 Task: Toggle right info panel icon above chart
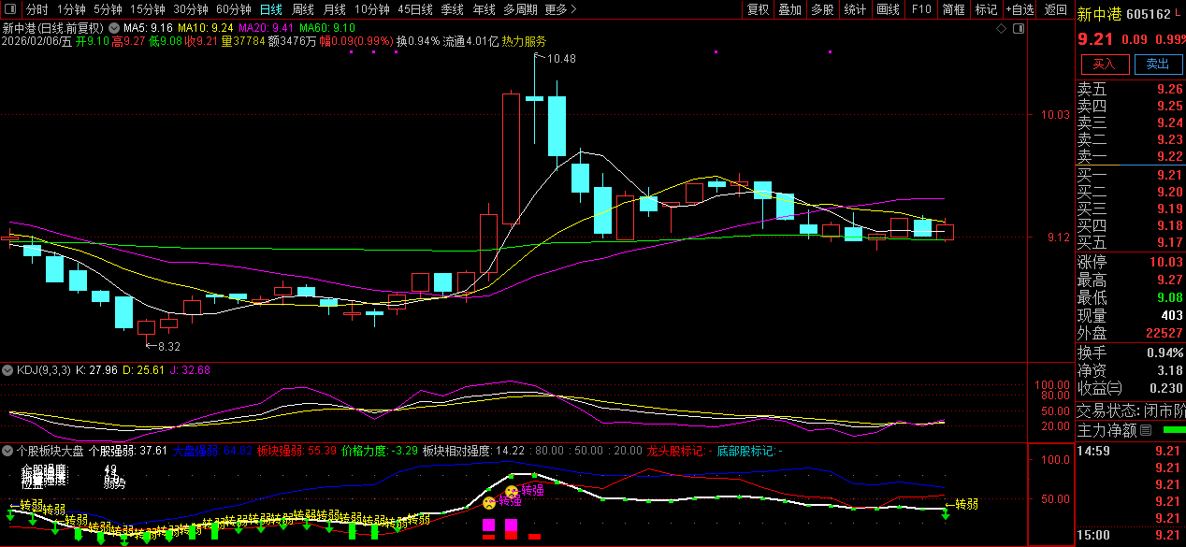(1019, 29)
